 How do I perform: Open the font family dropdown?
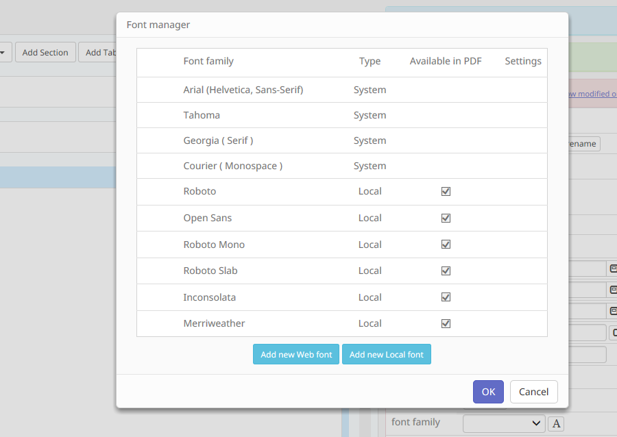[504, 423]
